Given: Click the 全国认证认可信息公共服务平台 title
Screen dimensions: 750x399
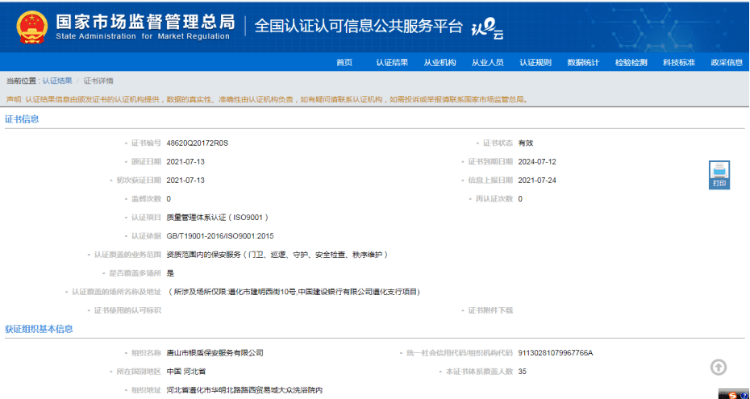Looking at the screenshot, I should coord(359,26).
